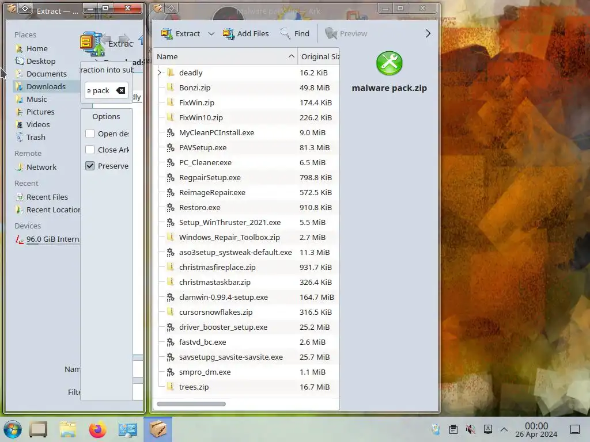590x442 pixels.
Task: Click the Ark package taskbar entry
Action: (158, 429)
